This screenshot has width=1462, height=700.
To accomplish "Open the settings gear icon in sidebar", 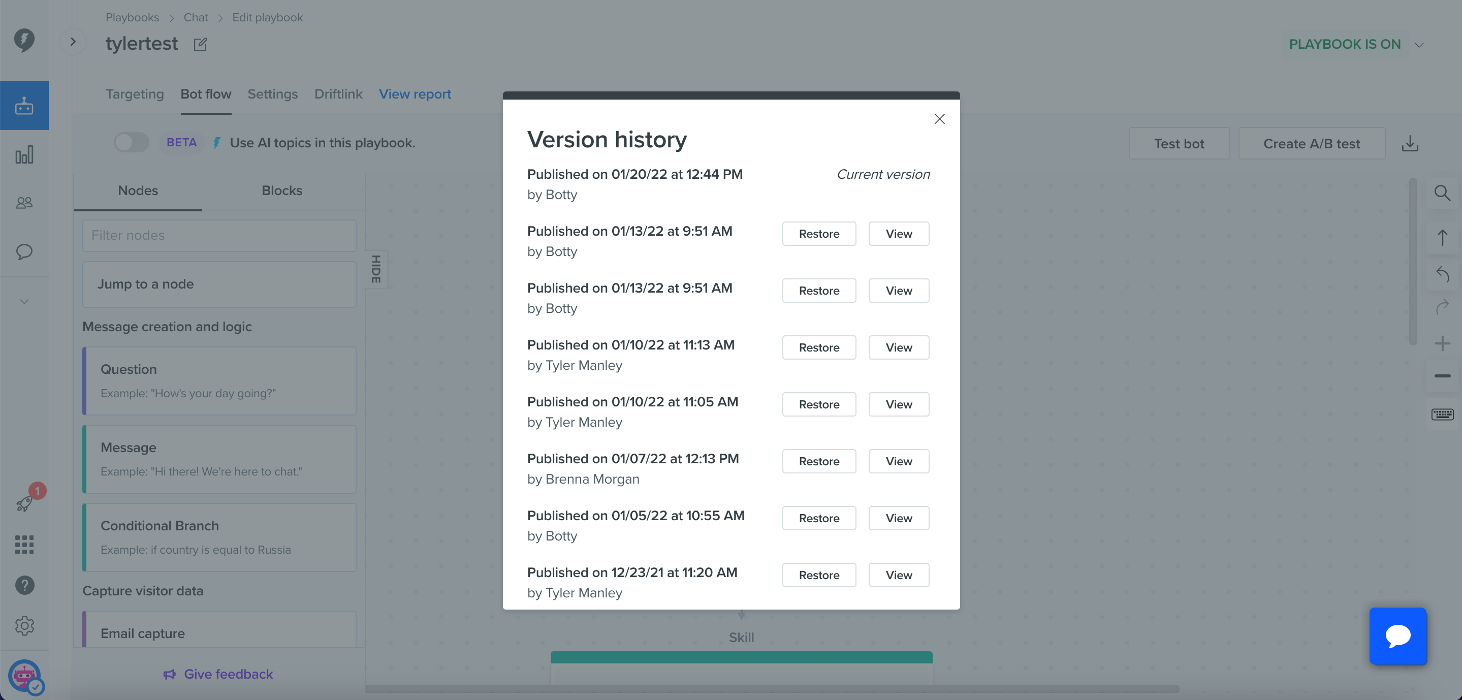I will 24,626.
